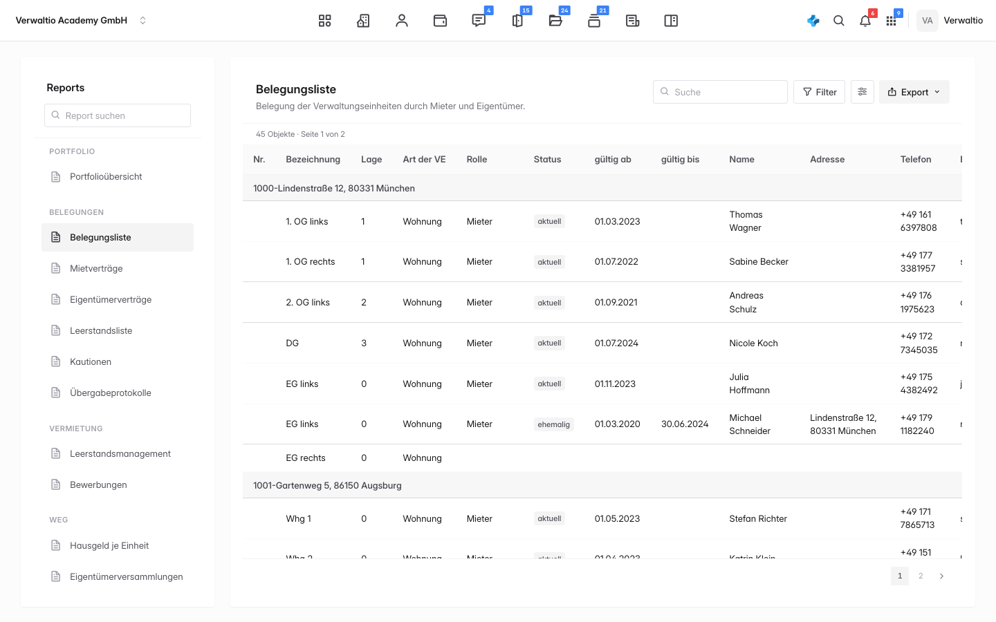Open the Verwaltio user account menu
Viewport: 996px width, 622px height.
click(950, 21)
